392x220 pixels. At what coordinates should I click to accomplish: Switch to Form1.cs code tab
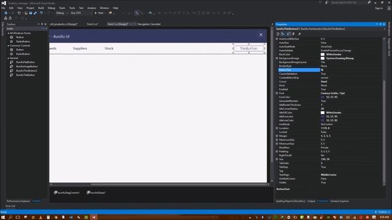click(x=92, y=24)
